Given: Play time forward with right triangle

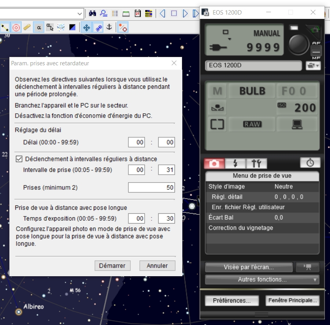Looking at the screenshot, I should click(185, 13).
